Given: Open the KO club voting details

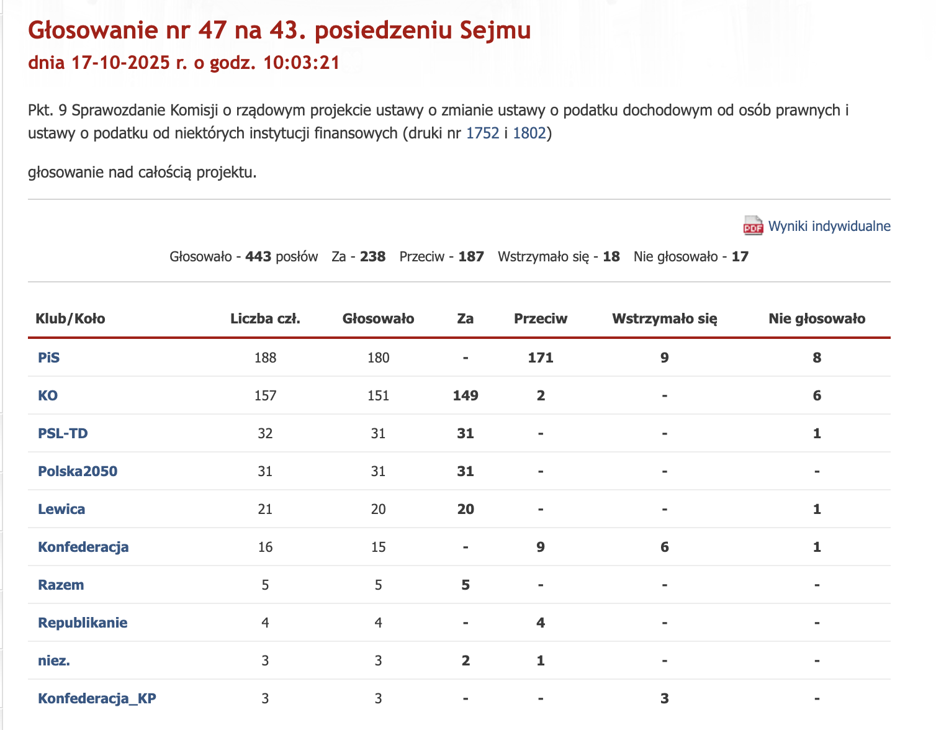Looking at the screenshot, I should tap(48, 395).
